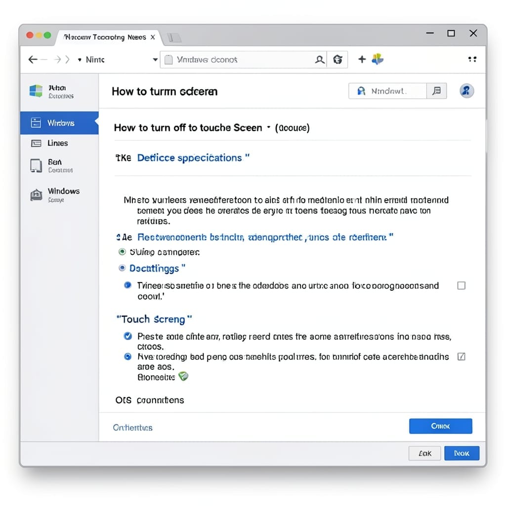Viewport: 506px width, 506px height.
Task: Click the large blue Omex button
Action: [440, 426]
